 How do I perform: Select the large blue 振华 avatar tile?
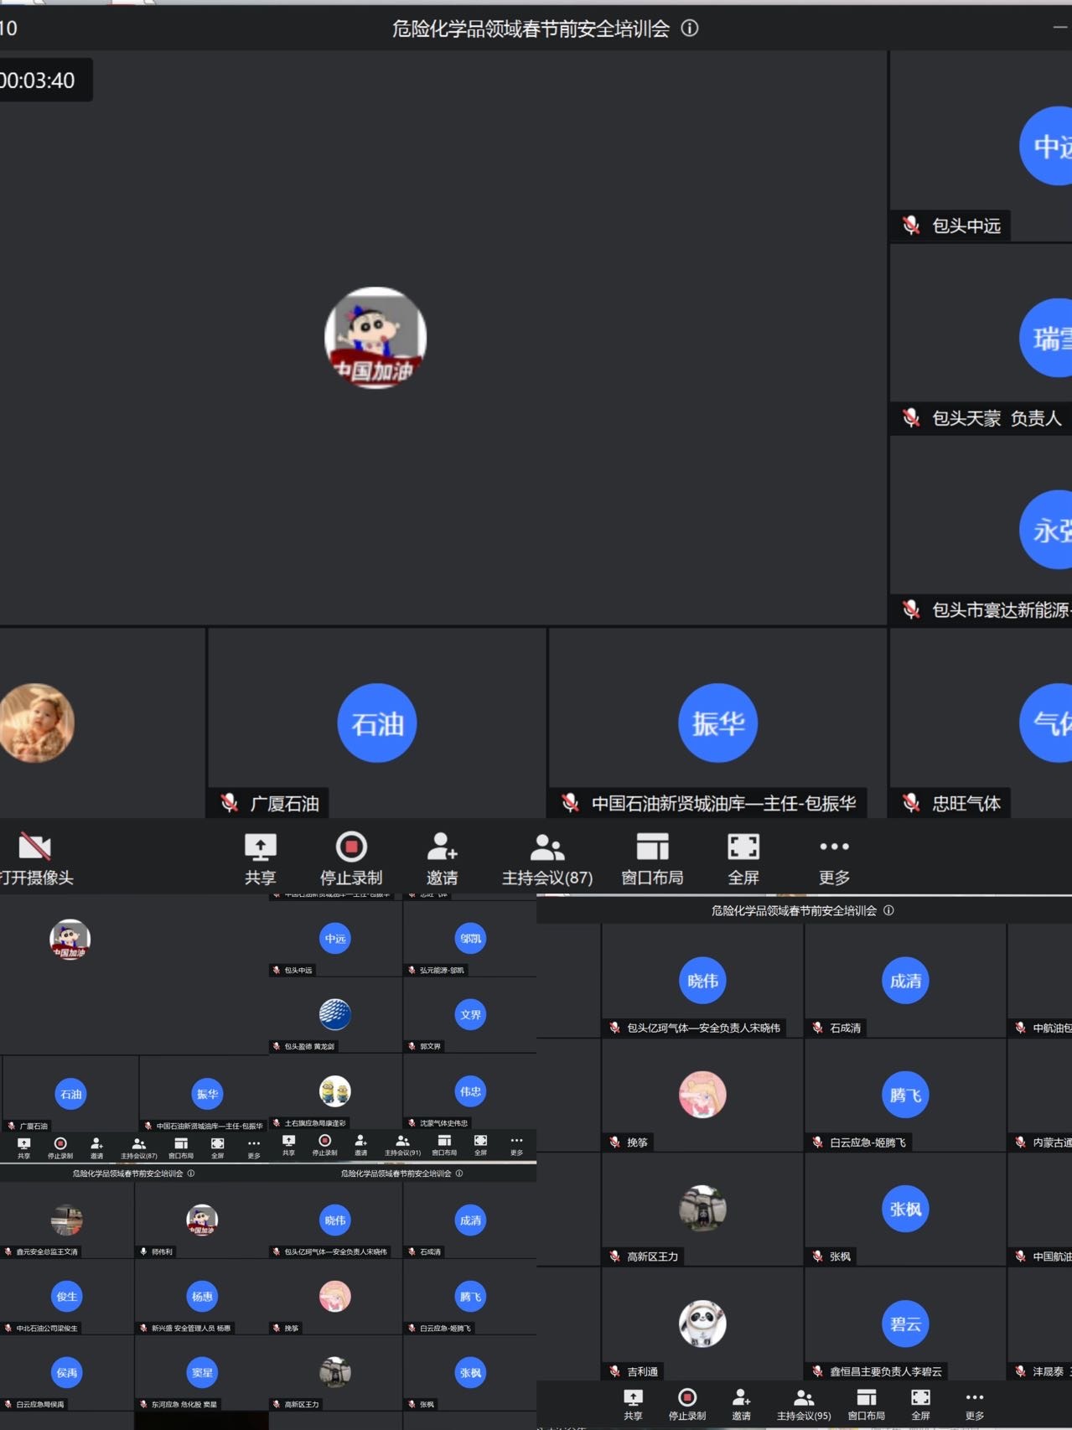[x=717, y=723]
